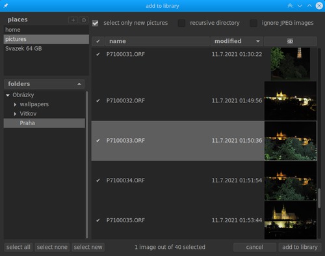Click the pin icon in the title bar
Screen dimensions: 325x256
[6, 6]
